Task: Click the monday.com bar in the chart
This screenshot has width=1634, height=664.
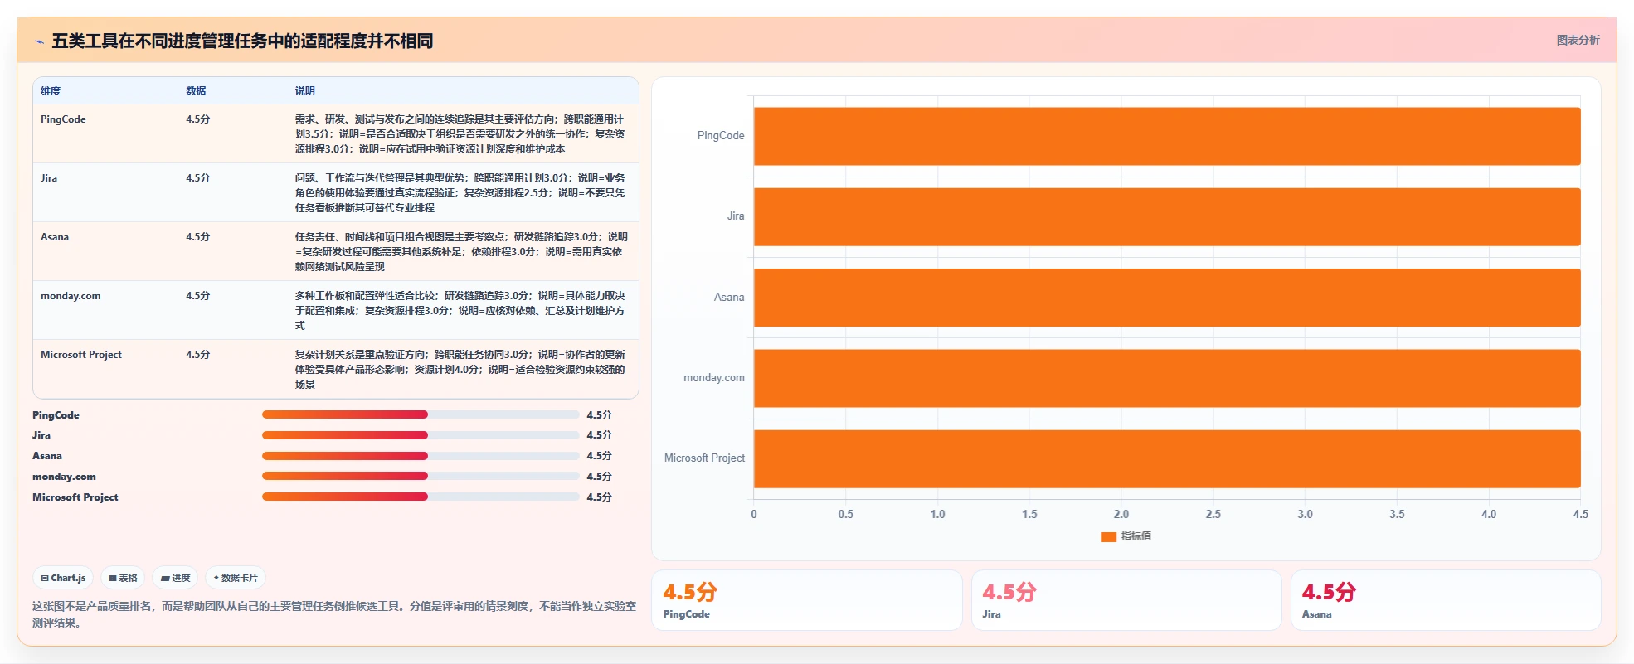Action: pos(1167,378)
